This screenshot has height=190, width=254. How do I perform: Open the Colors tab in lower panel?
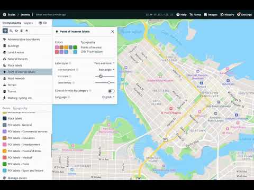coord(6,108)
